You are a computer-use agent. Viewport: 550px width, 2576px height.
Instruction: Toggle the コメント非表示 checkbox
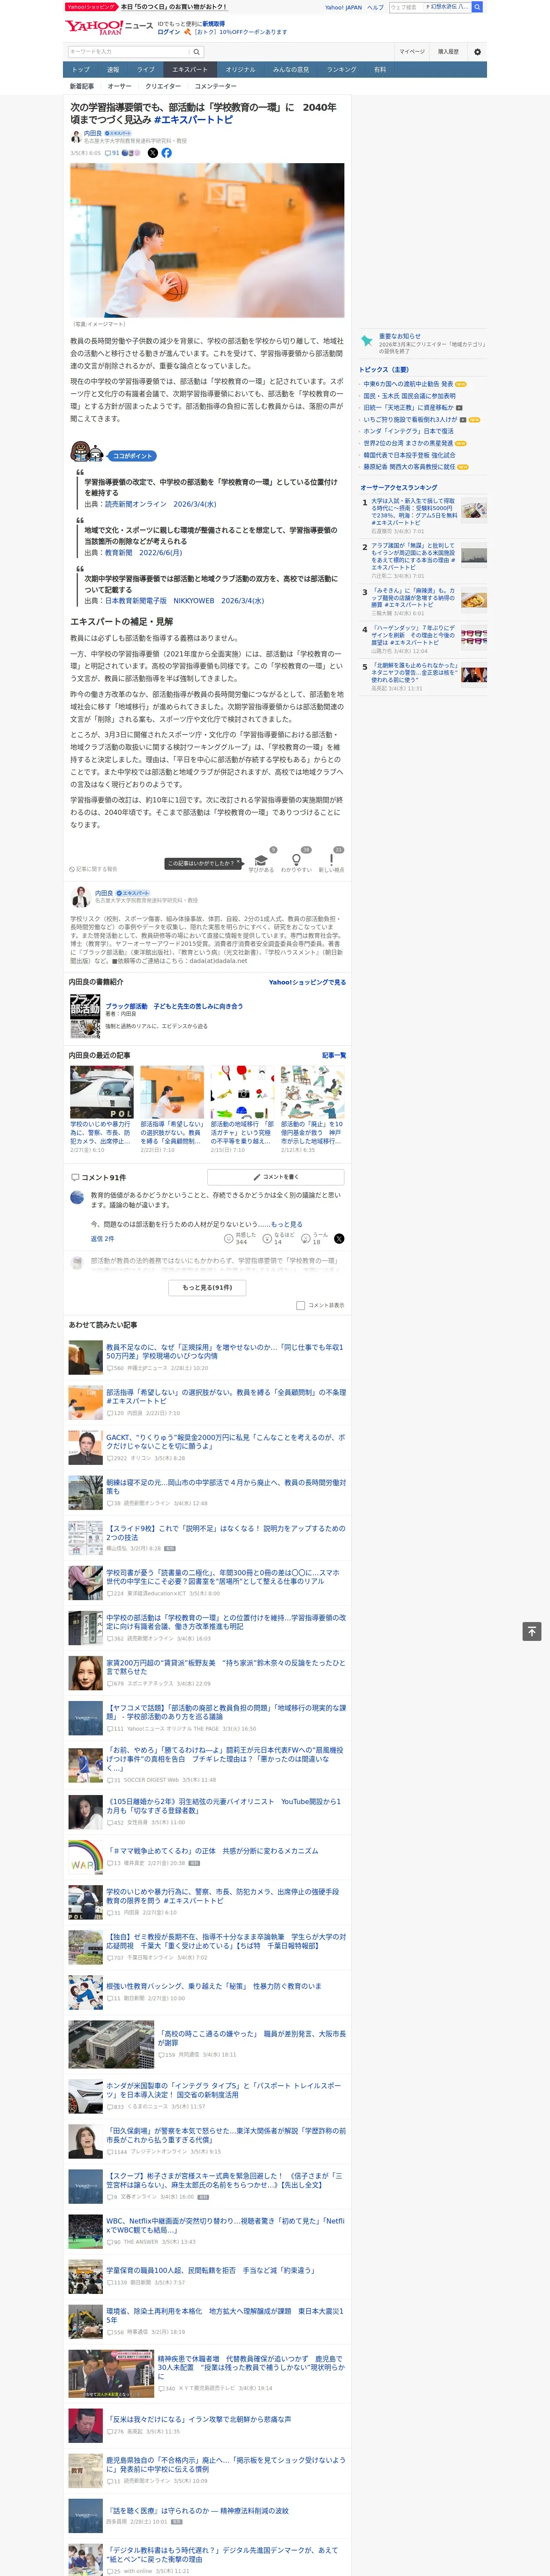300,1305
